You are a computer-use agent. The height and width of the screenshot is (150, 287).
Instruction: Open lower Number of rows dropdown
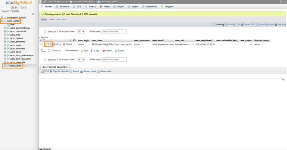click(81, 60)
